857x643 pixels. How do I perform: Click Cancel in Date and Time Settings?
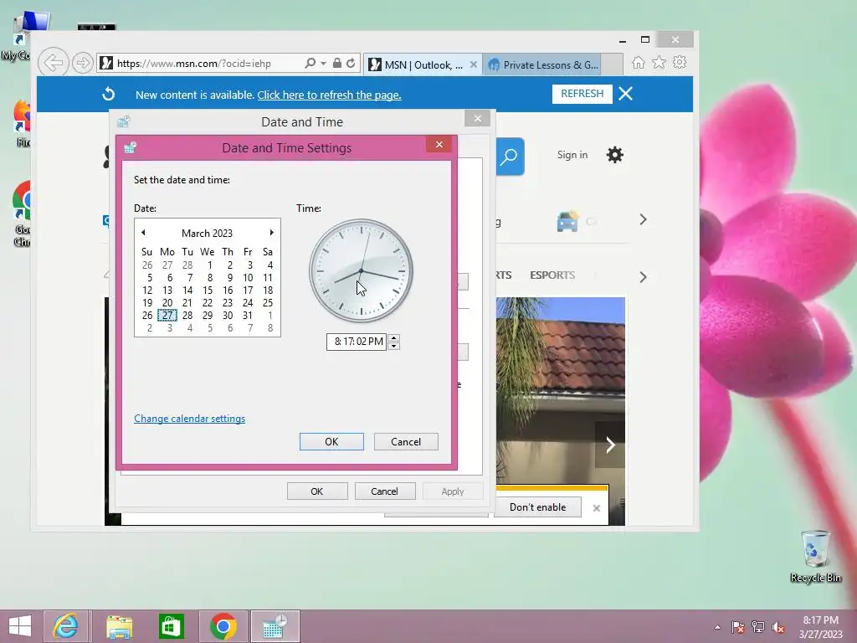click(406, 442)
